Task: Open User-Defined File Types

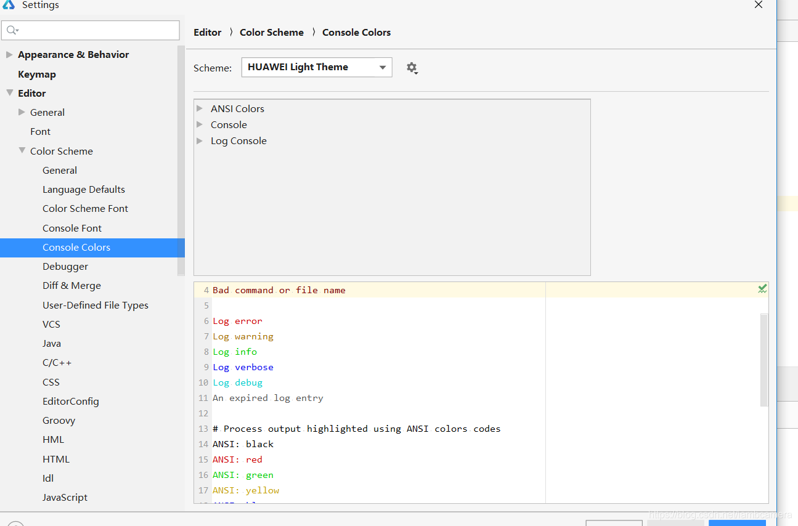Action: coord(96,305)
